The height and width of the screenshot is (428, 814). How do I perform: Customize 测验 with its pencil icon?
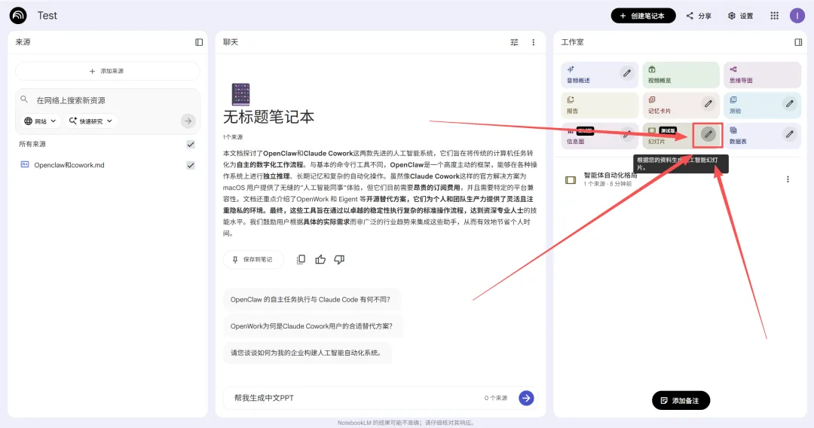[x=790, y=104]
